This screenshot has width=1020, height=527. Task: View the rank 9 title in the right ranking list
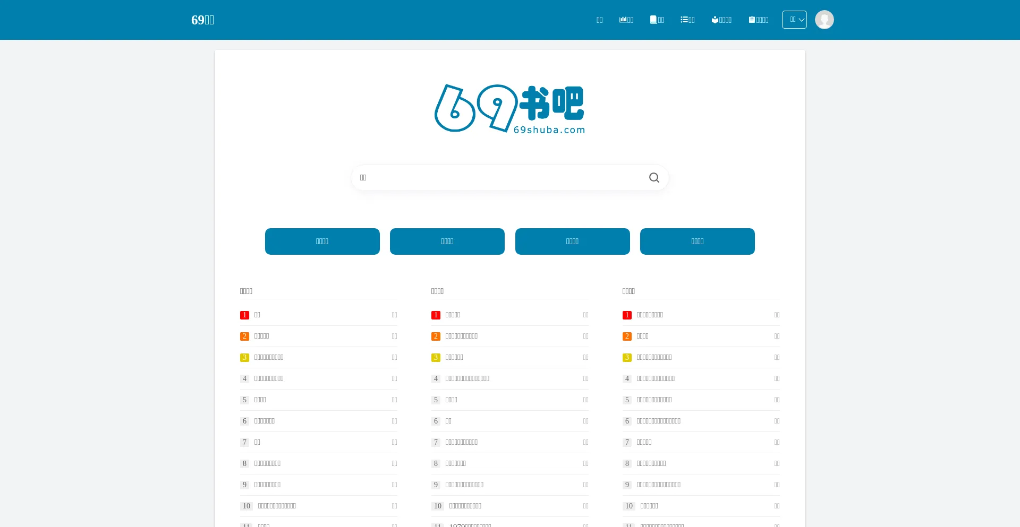pyautogui.click(x=659, y=485)
